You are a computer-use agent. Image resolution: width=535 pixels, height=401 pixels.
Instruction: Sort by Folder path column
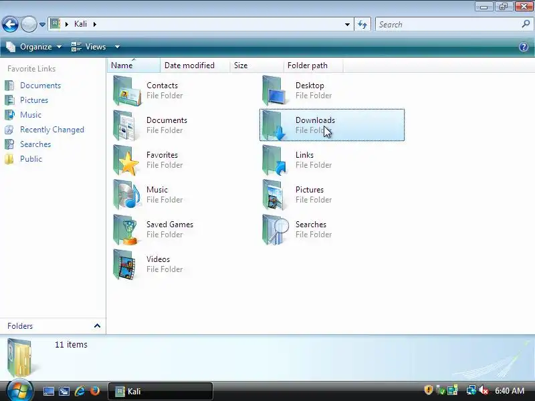tap(313, 65)
